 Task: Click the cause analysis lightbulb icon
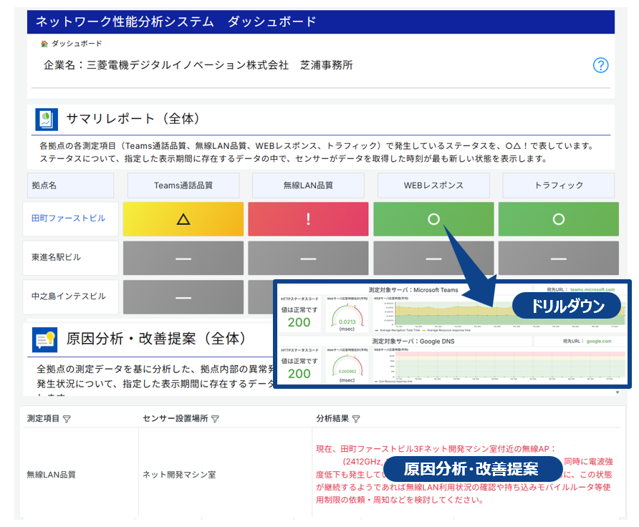point(44,339)
